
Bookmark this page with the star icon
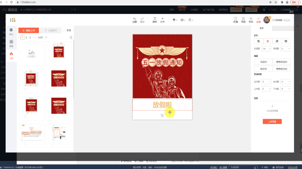point(276,2)
